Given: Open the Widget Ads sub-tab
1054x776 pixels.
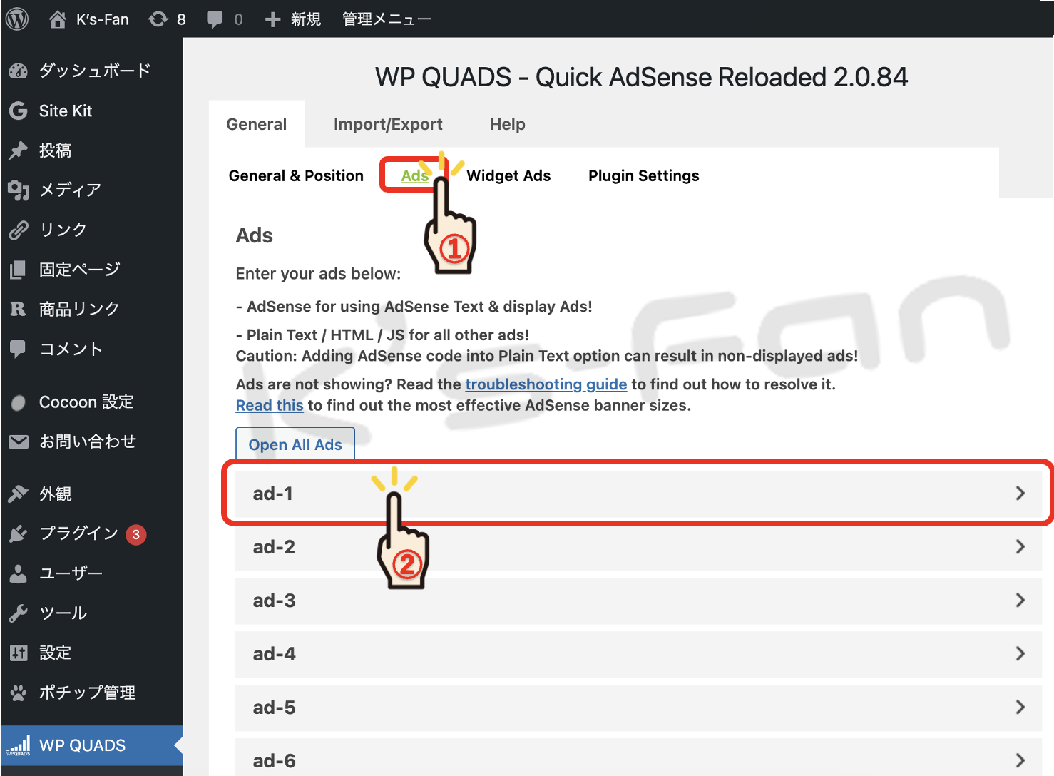Looking at the screenshot, I should click(508, 175).
